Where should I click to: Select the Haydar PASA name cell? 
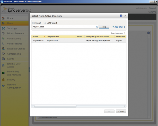38,40
